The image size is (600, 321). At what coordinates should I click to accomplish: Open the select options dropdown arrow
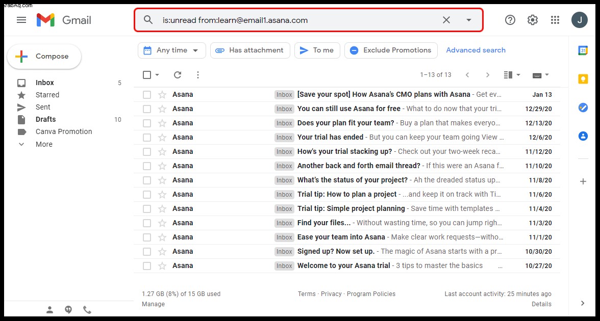[x=157, y=75]
